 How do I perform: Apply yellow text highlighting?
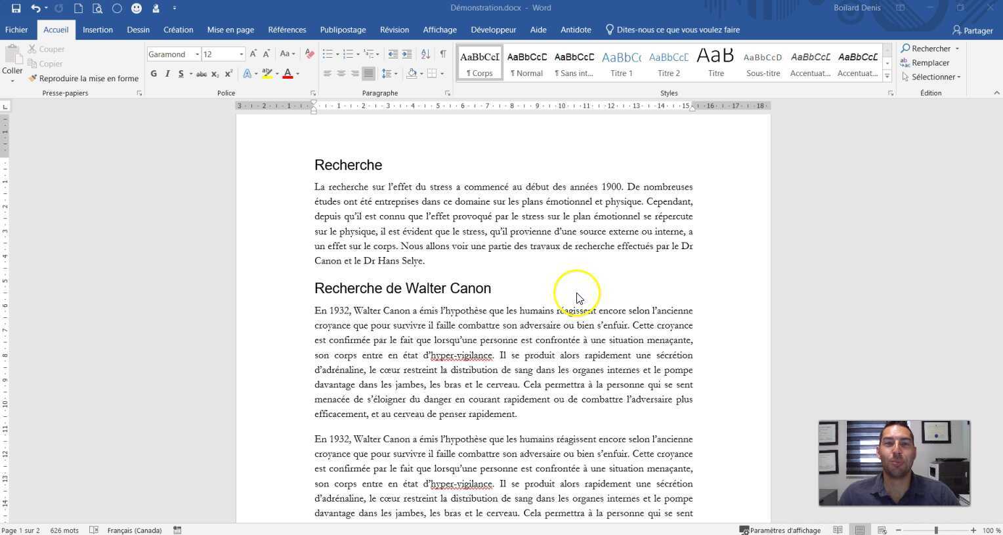pos(267,73)
